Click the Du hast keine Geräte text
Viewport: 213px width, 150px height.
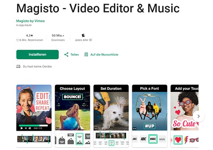tap(37, 66)
